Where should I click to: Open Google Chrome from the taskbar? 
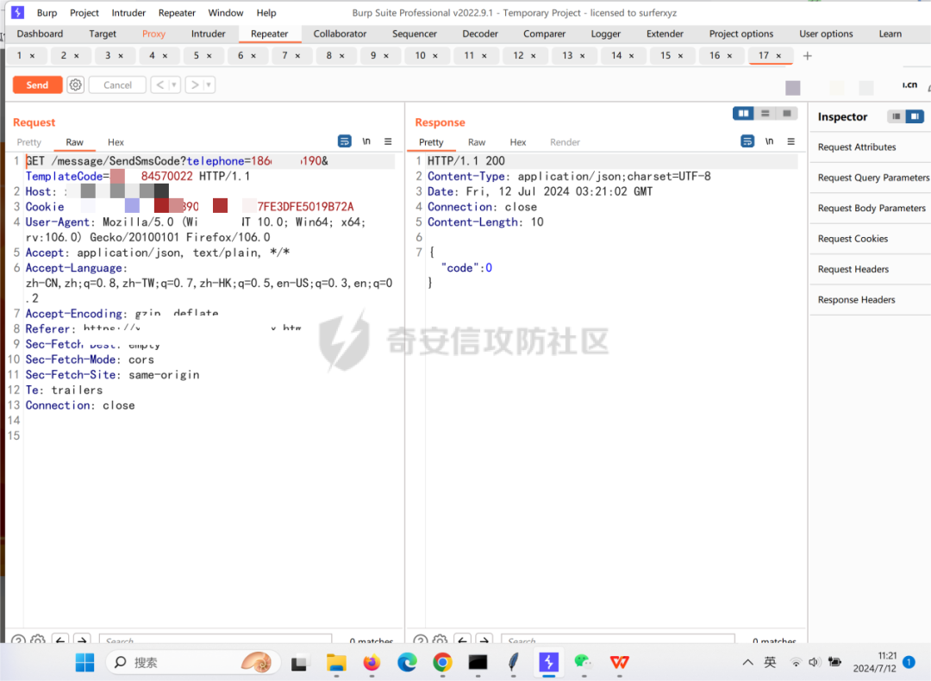[442, 662]
